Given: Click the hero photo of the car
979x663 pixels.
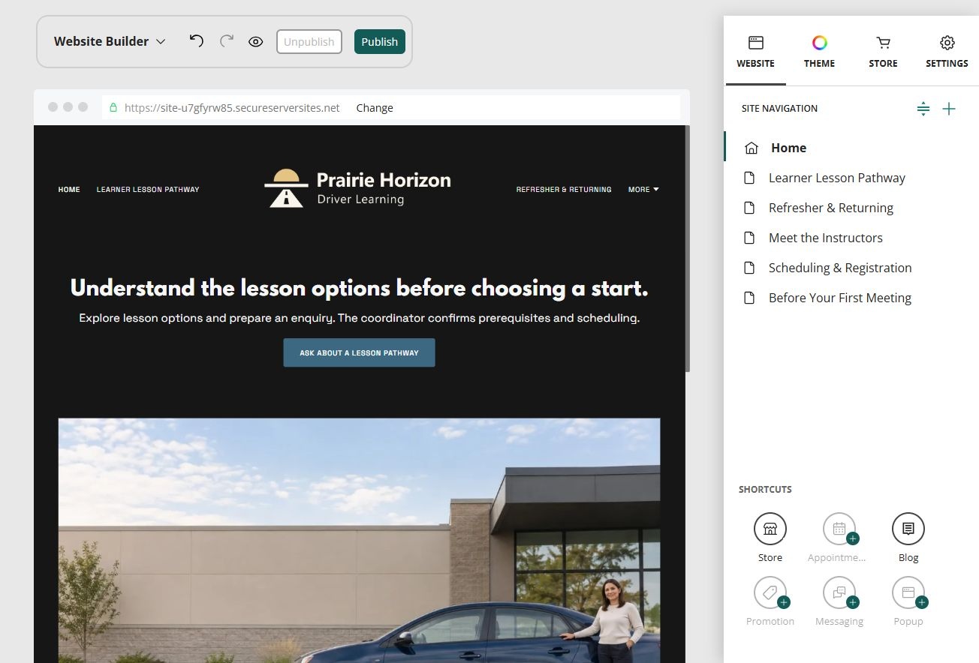Looking at the screenshot, I should tap(359, 540).
